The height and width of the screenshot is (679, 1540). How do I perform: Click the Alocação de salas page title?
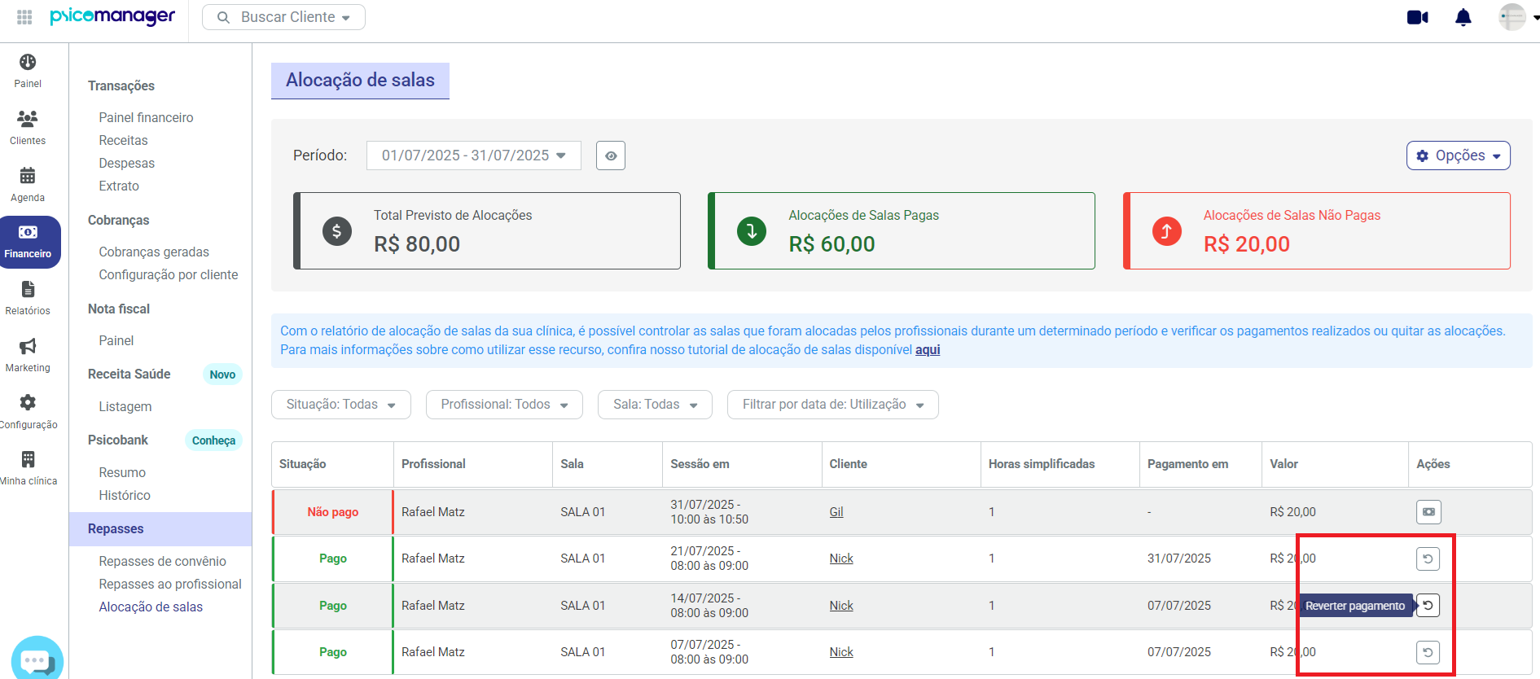click(360, 81)
